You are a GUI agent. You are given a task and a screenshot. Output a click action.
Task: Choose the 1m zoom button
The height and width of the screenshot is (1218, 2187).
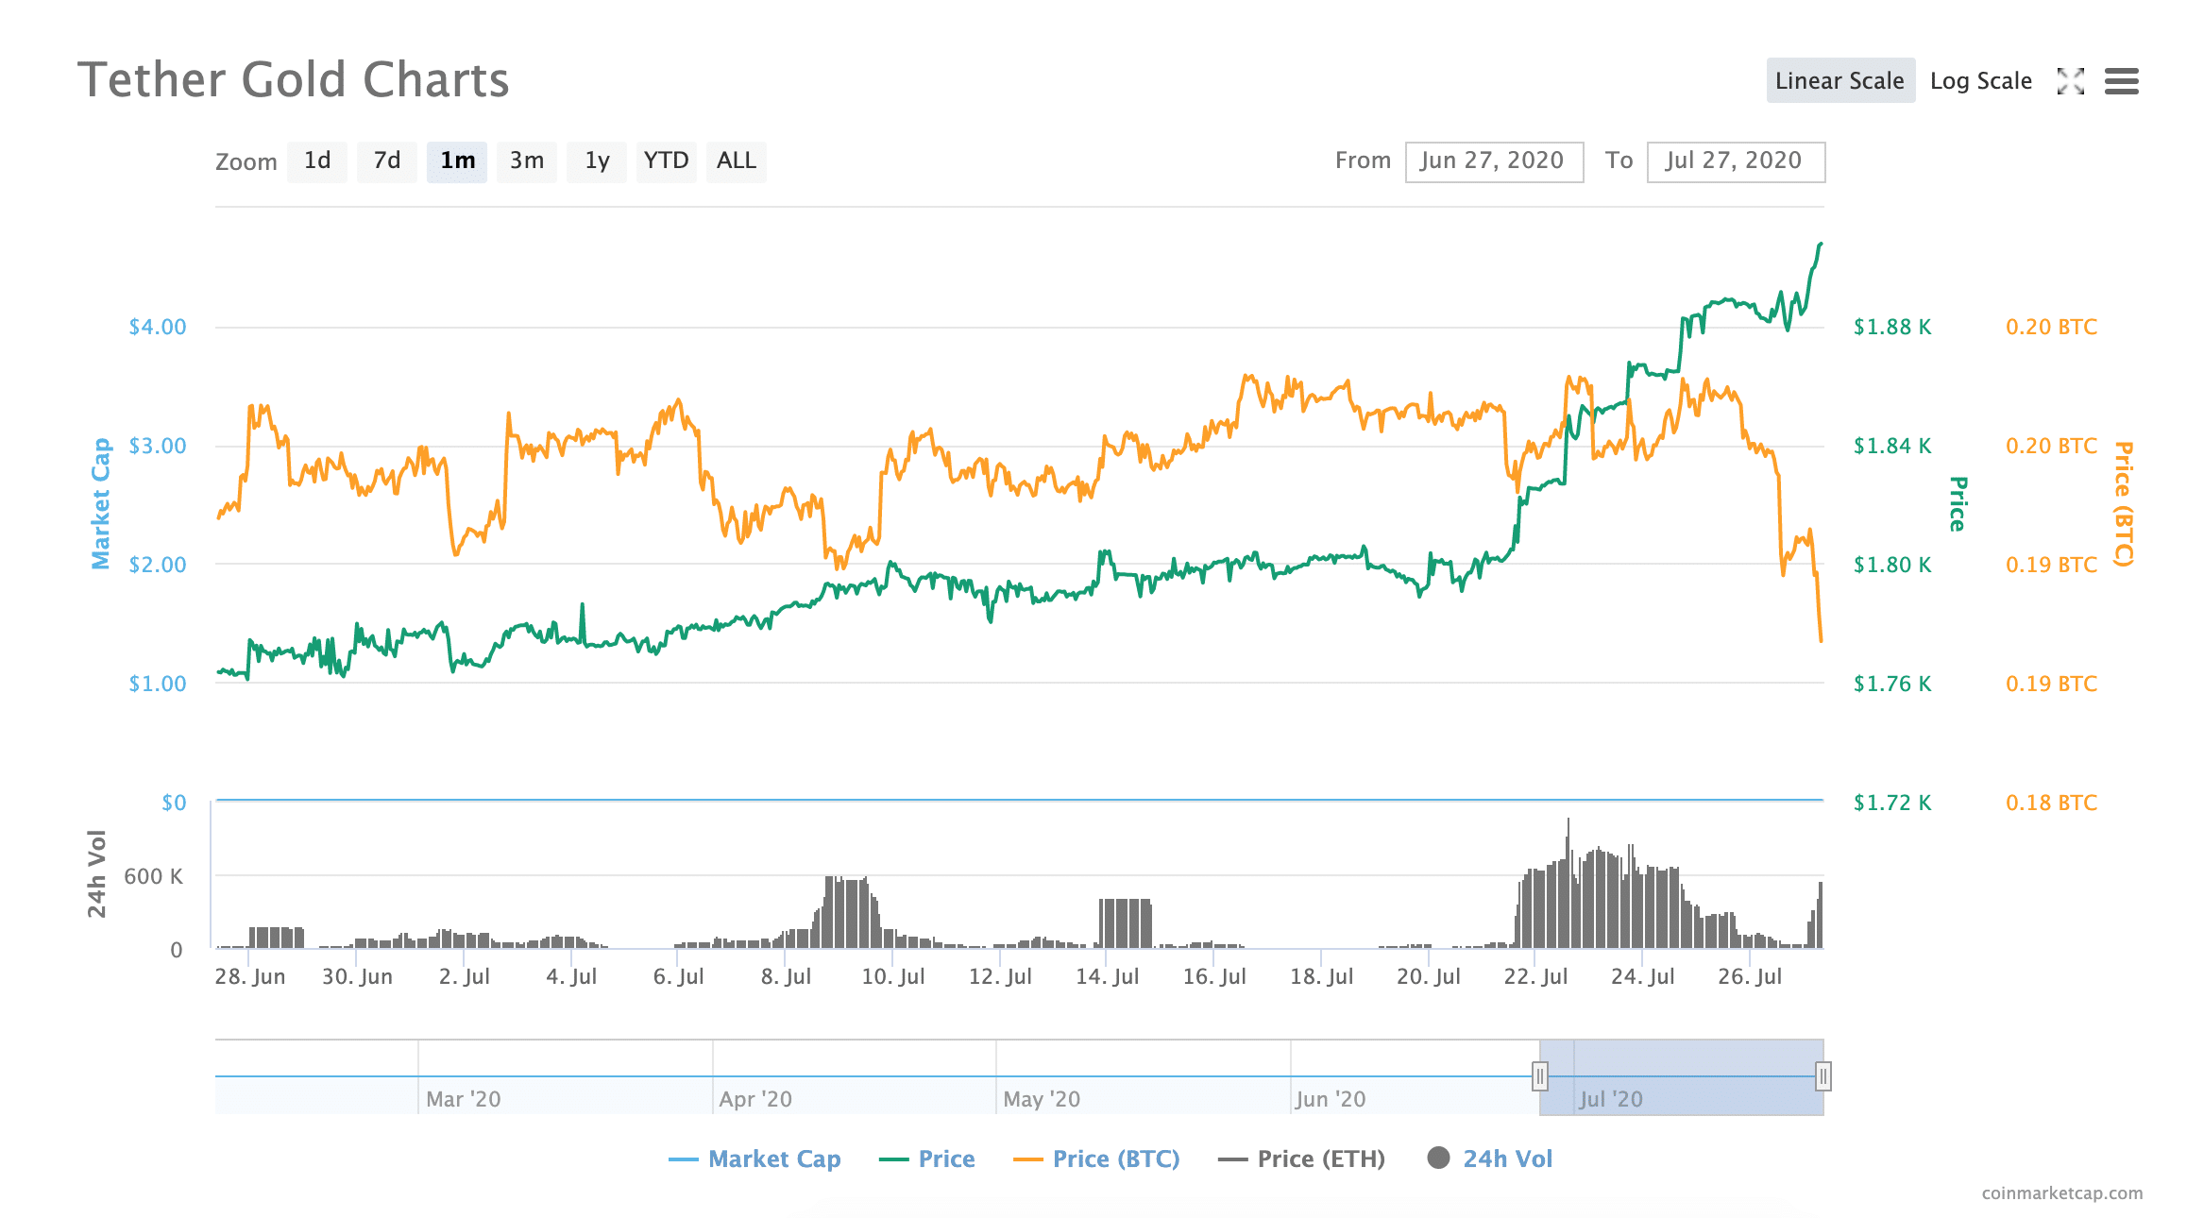coord(457,161)
